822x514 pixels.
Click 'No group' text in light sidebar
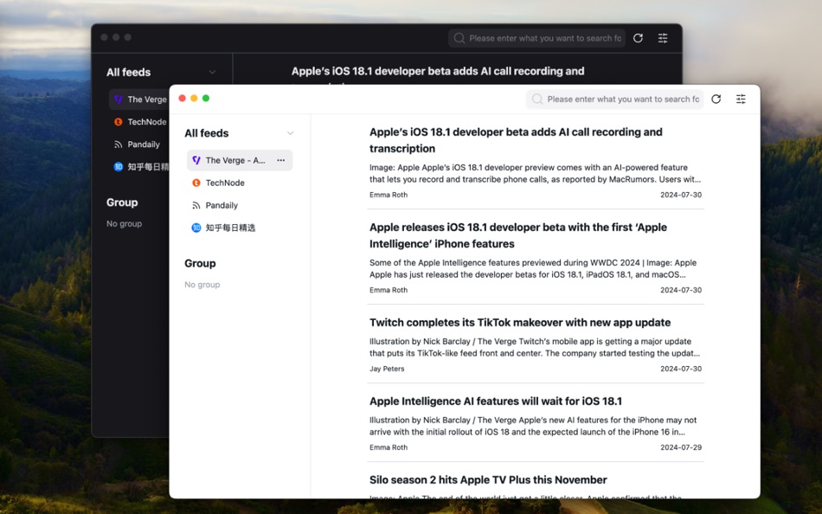[x=202, y=285]
